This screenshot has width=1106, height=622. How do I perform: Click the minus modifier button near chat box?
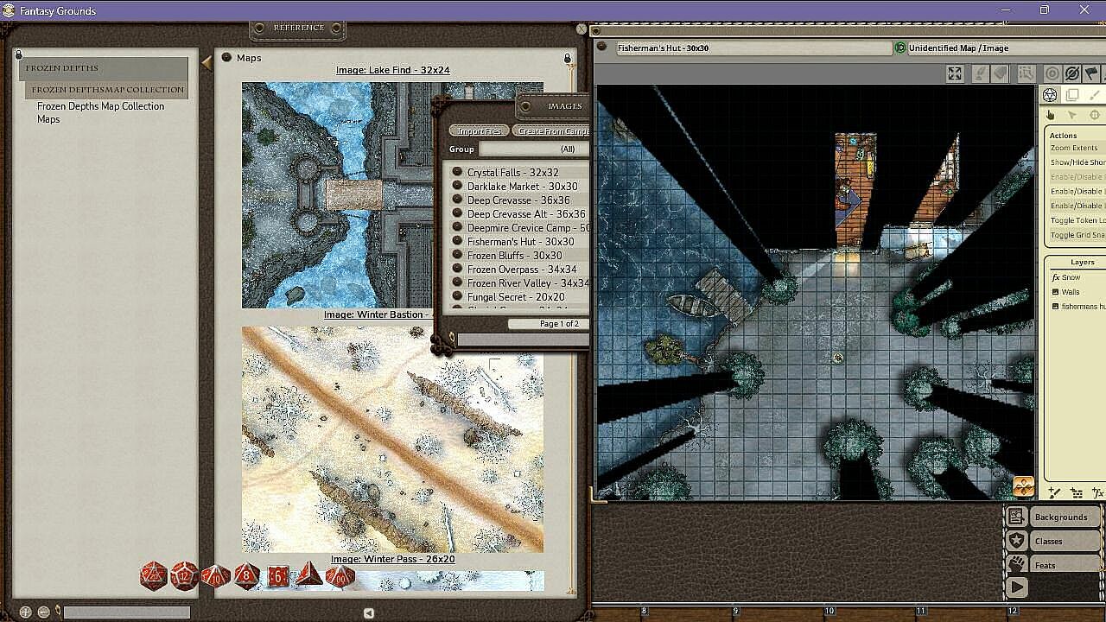[44, 612]
